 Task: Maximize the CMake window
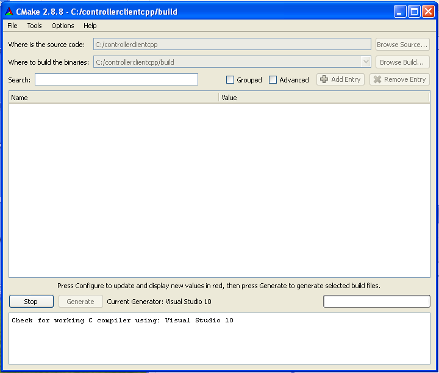pos(414,12)
